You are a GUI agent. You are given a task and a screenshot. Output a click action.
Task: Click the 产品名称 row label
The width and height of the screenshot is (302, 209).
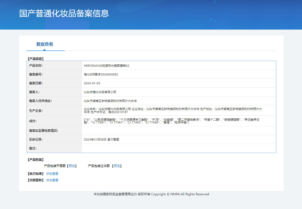point(36,66)
